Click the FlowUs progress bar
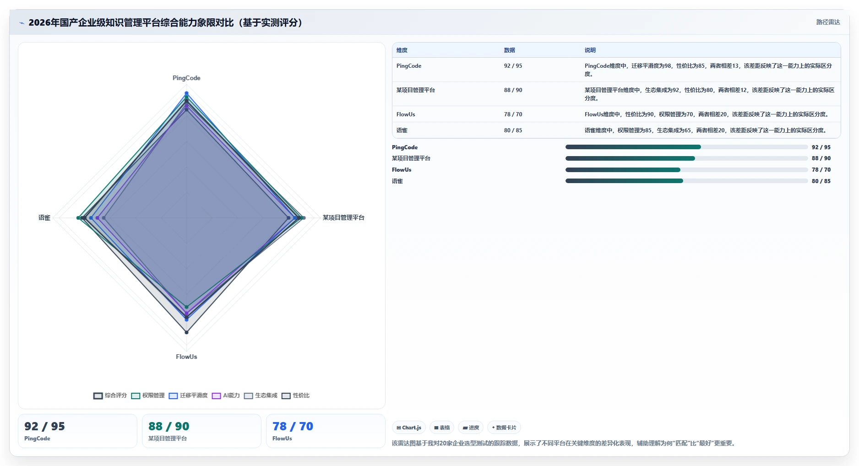This screenshot has width=859, height=466. 686,170
